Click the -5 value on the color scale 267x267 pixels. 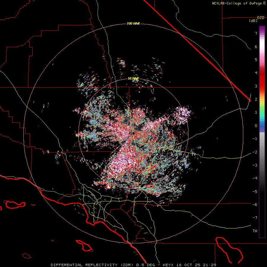pyautogui.click(x=255, y=192)
